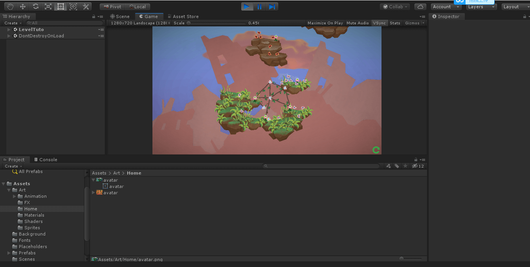The width and height of the screenshot is (530, 267).
Task: Switch to the Console tab
Action: (x=46, y=160)
